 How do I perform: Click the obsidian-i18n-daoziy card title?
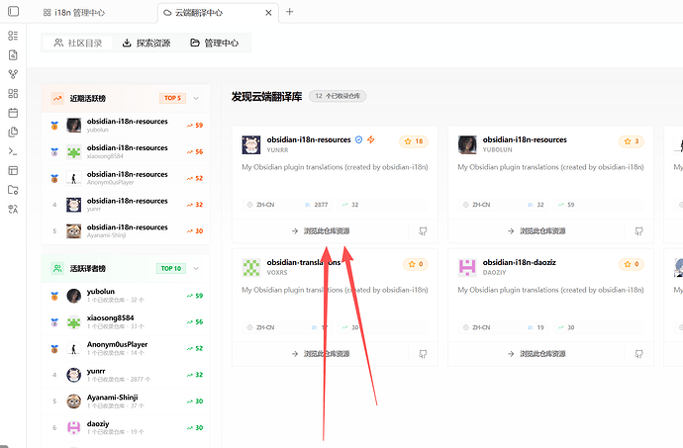pos(520,262)
